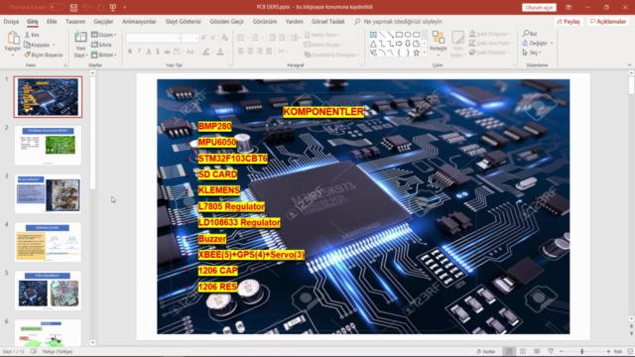Underline text with the underlined A button
The height and width of the screenshot is (357, 635).
[149, 52]
